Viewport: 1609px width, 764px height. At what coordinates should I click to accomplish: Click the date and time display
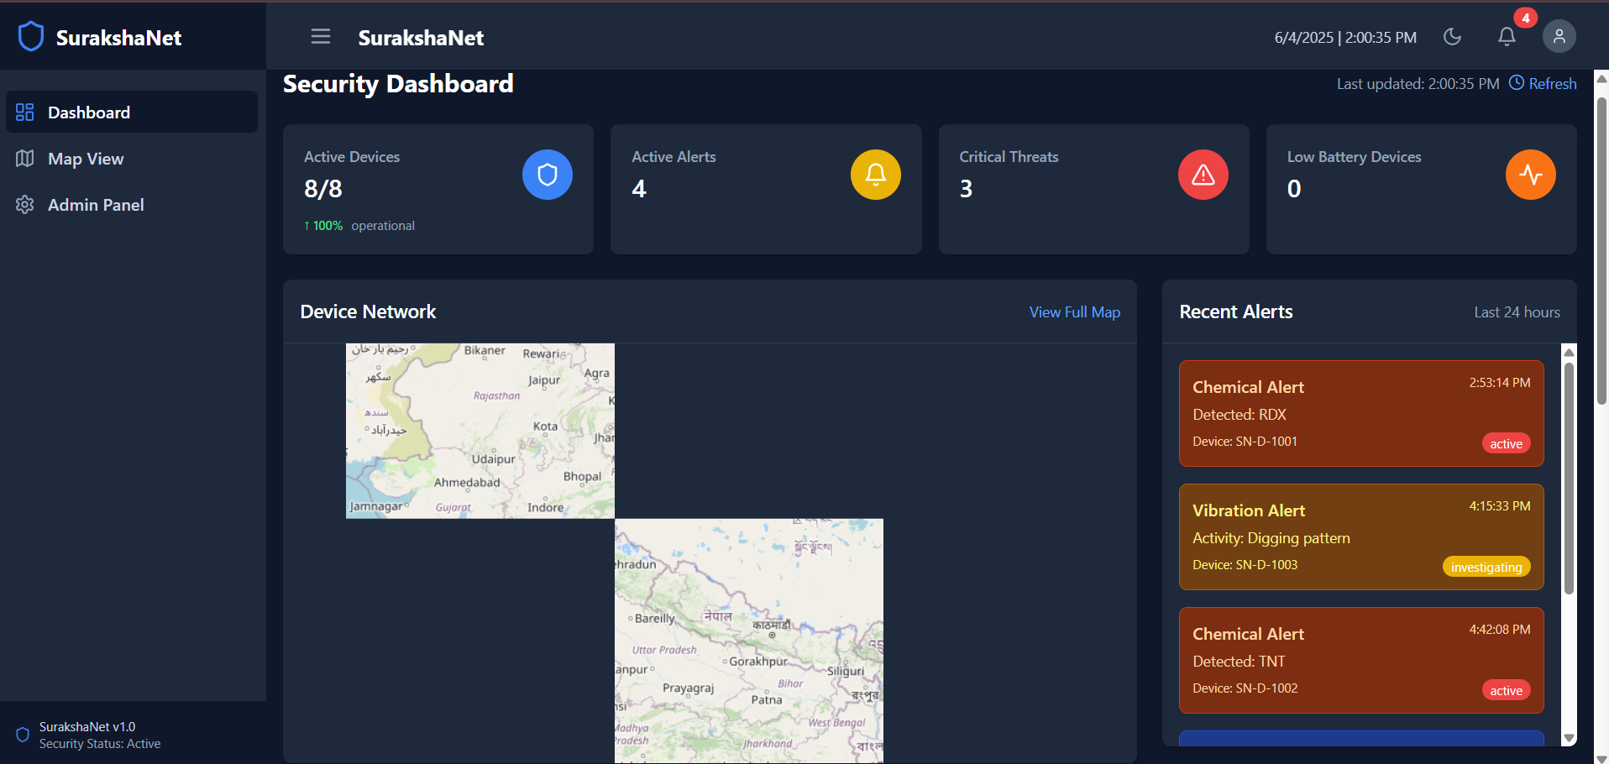pyautogui.click(x=1345, y=38)
